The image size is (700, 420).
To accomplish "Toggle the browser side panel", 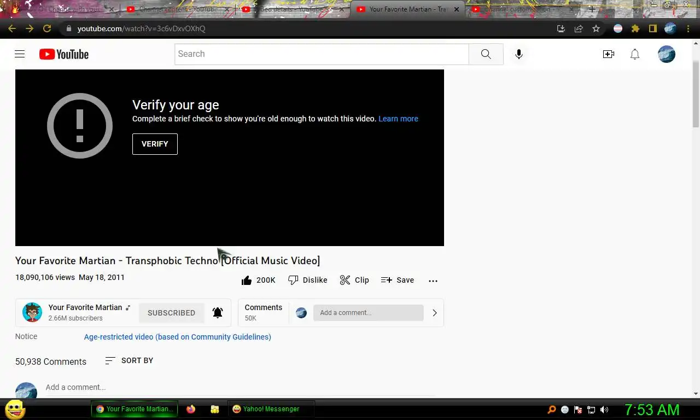I will tap(652, 28).
